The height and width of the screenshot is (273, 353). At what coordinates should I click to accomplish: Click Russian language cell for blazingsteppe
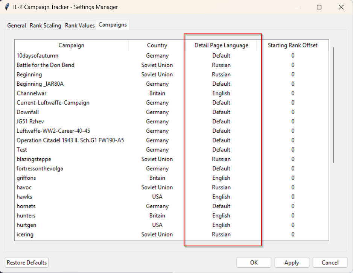click(221, 159)
